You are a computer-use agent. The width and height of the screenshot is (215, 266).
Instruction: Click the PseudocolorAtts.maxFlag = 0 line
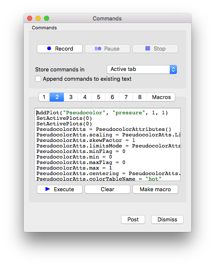81,162
